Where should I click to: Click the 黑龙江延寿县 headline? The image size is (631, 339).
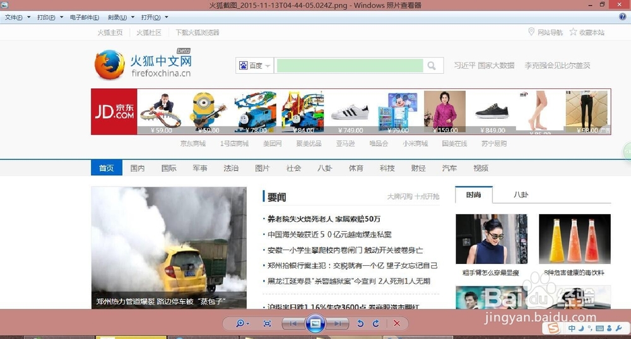[x=348, y=281]
